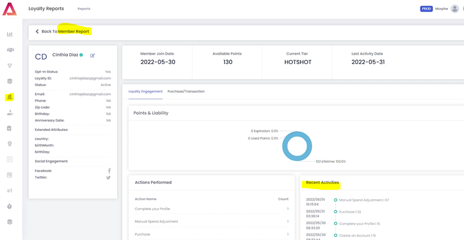The width and height of the screenshot is (464, 240).
Task: Click the Manual Spend Adjustment | 67 activity
Action: tap(364, 200)
